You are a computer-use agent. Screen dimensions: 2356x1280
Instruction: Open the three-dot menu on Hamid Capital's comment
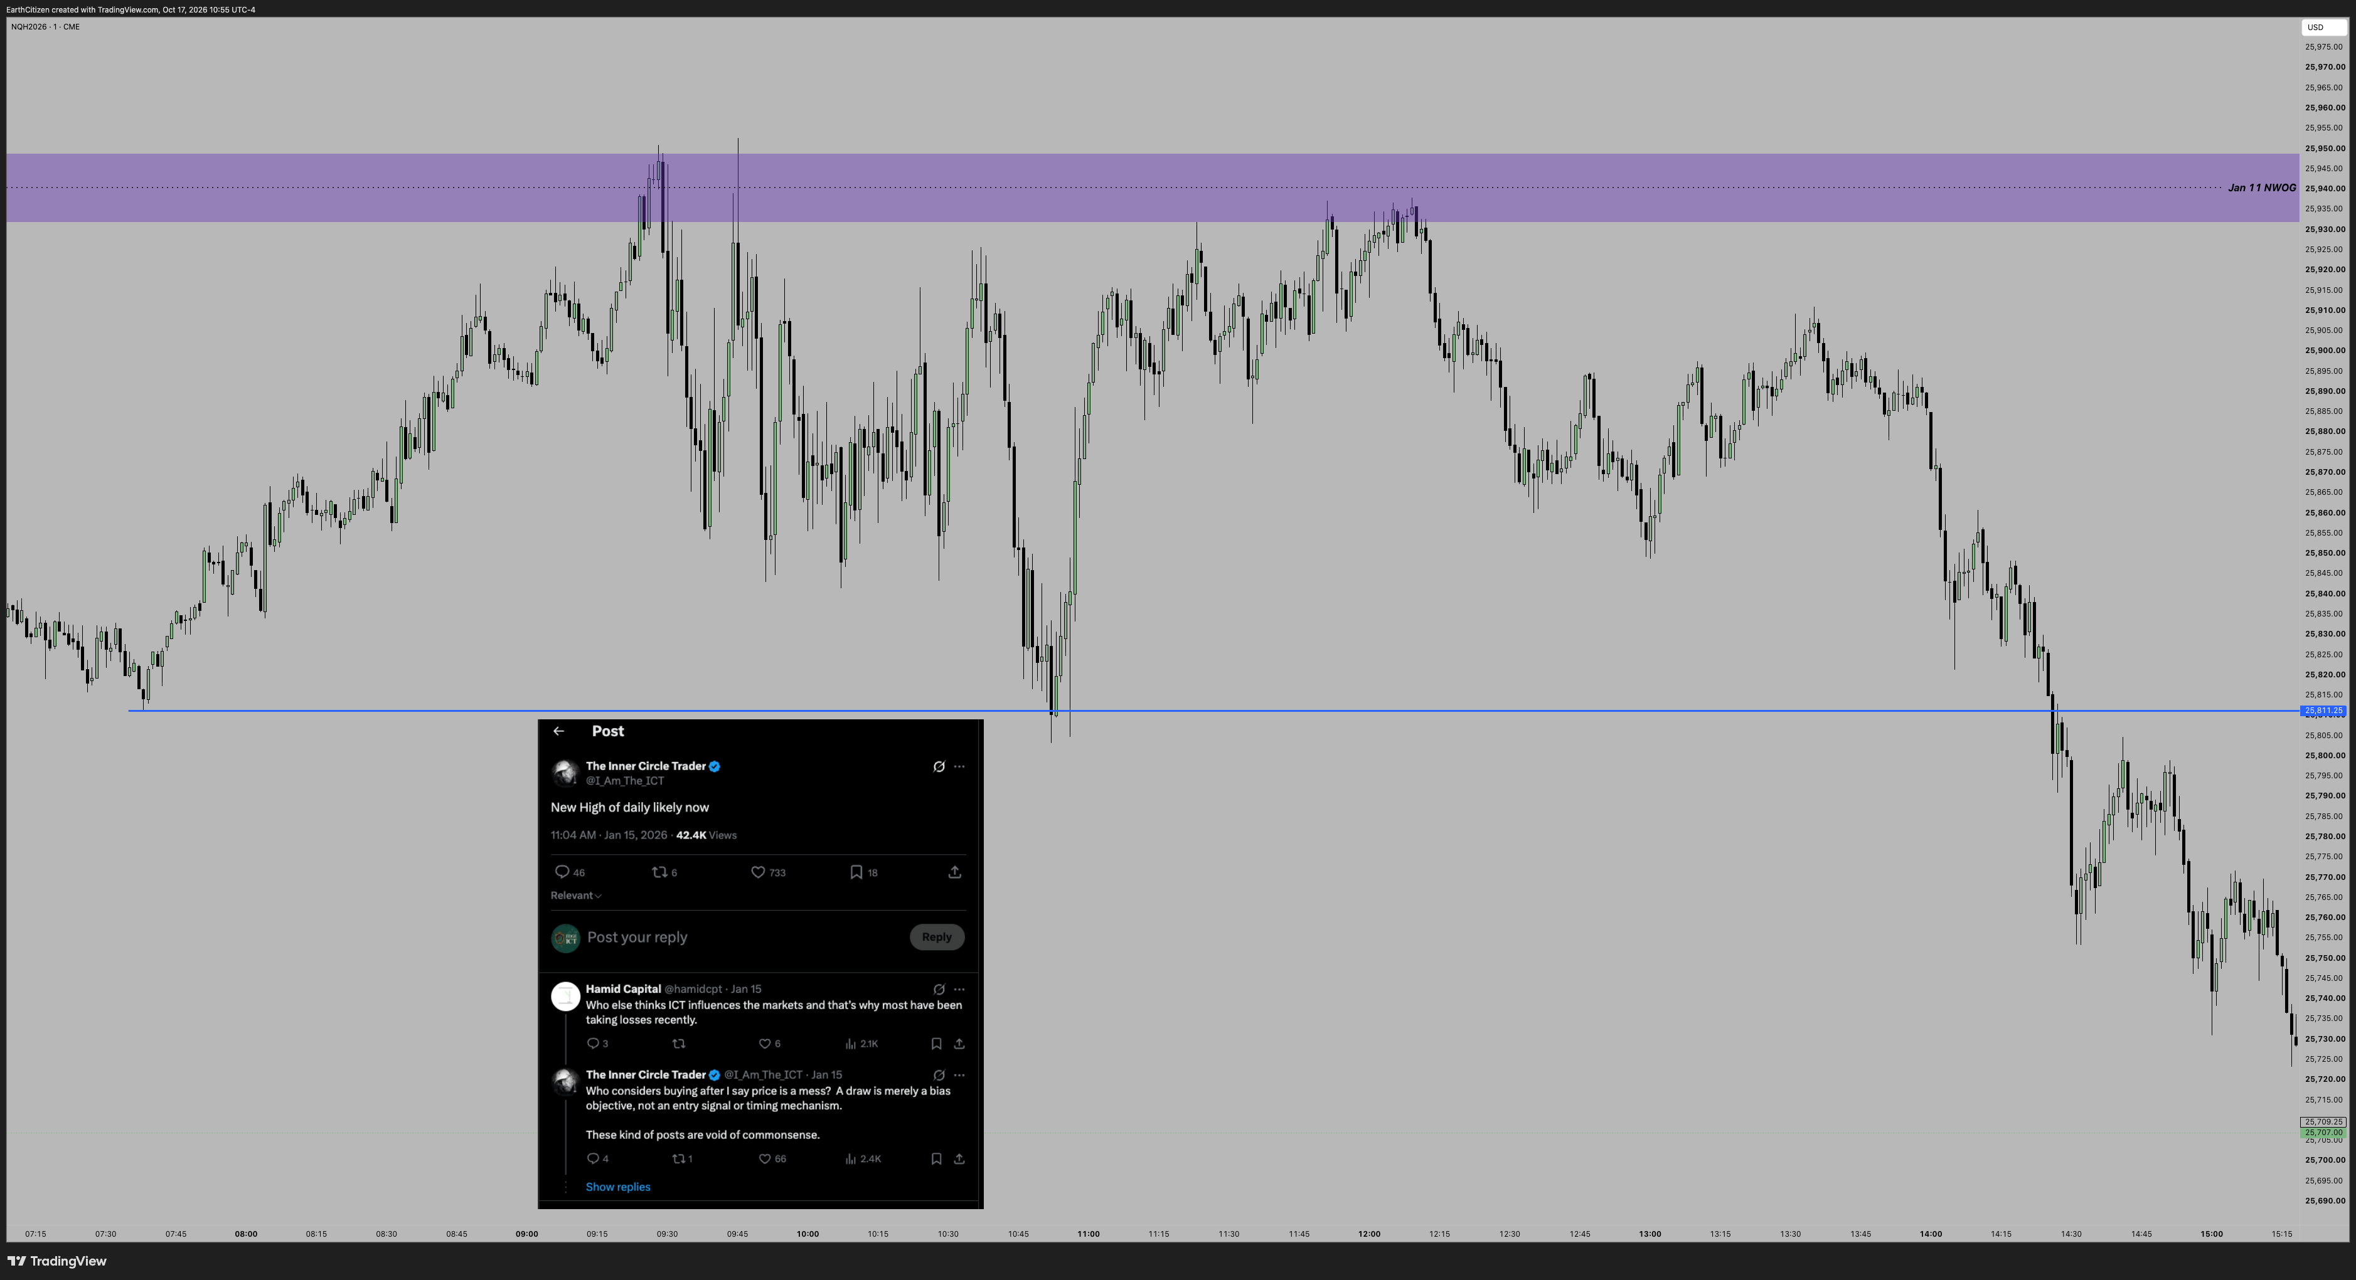click(x=959, y=989)
